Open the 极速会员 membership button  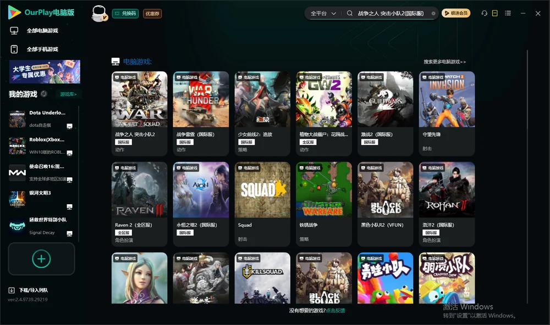[456, 13]
